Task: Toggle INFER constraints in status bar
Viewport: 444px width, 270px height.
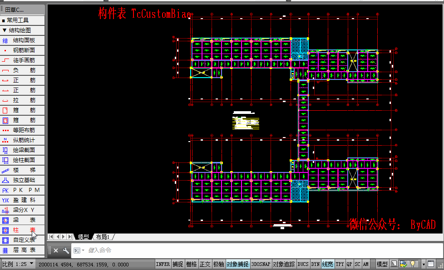Action: 163,264
